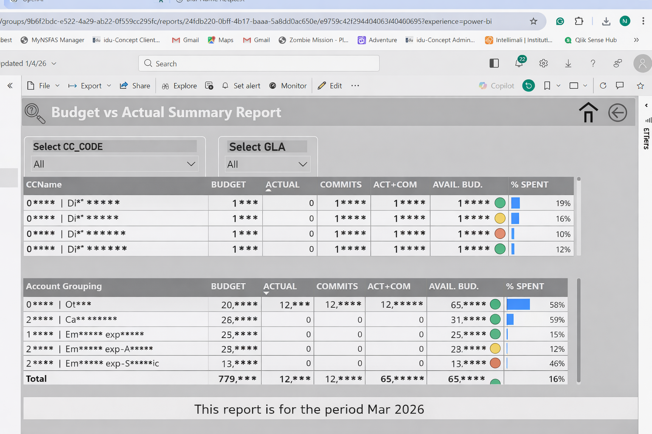The width and height of the screenshot is (652, 434).
Task: Click the Home icon on the report header
Action: [x=588, y=113]
